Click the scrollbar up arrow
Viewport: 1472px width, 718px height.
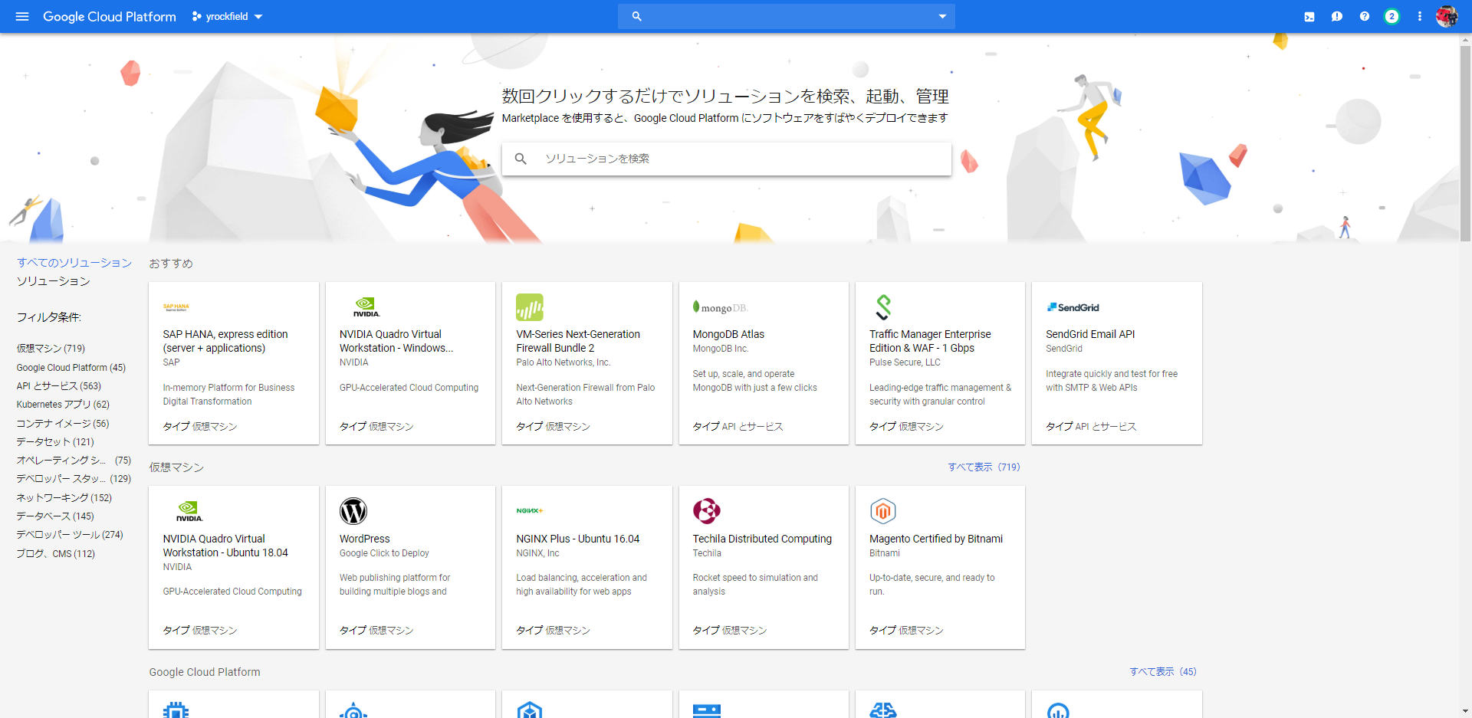(x=1466, y=40)
